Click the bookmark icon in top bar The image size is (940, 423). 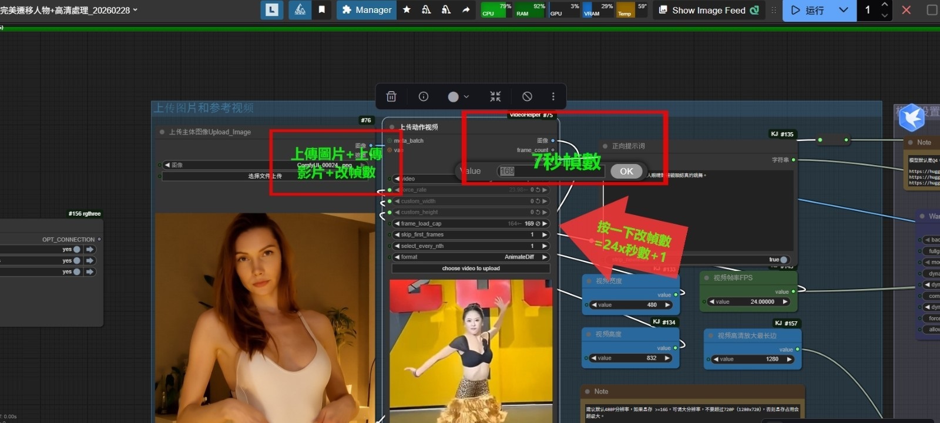(x=322, y=10)
